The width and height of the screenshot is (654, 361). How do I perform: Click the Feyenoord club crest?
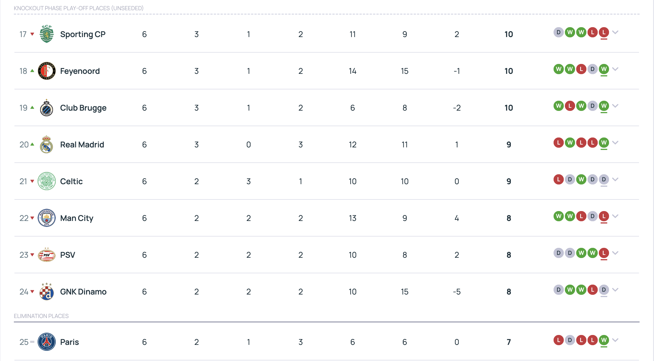point(47,71)
